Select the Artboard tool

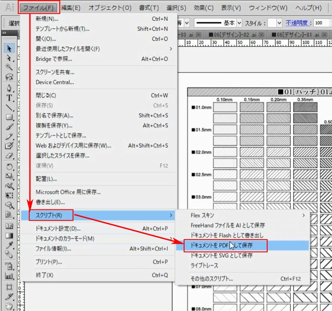9,287
